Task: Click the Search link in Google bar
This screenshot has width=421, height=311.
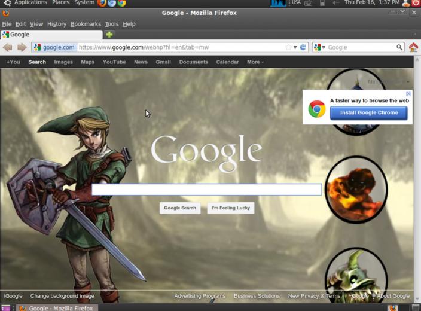Action: 37,62
